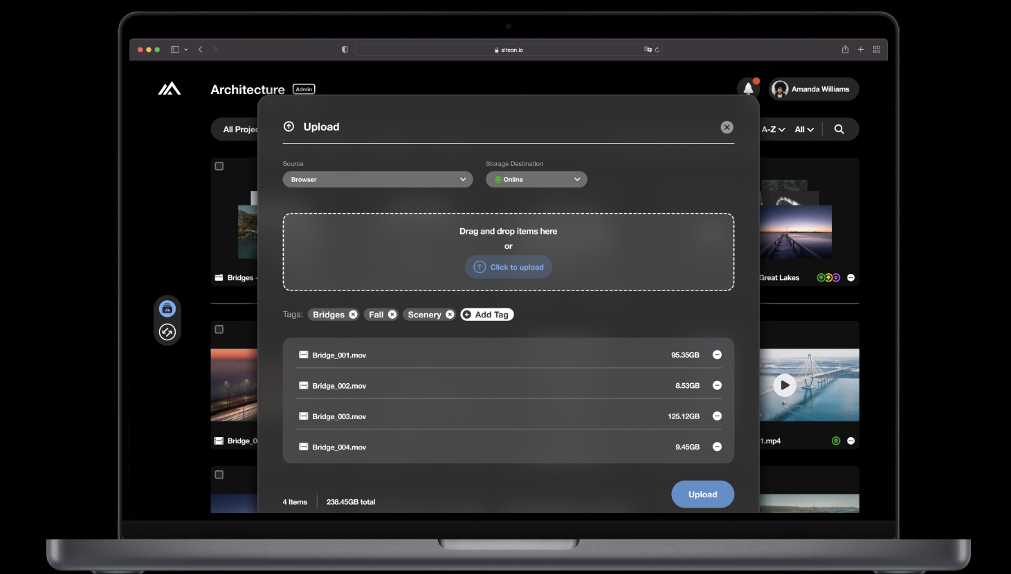
Task: Play the 1.mp4 bridge video
Action: coord(785,385)
